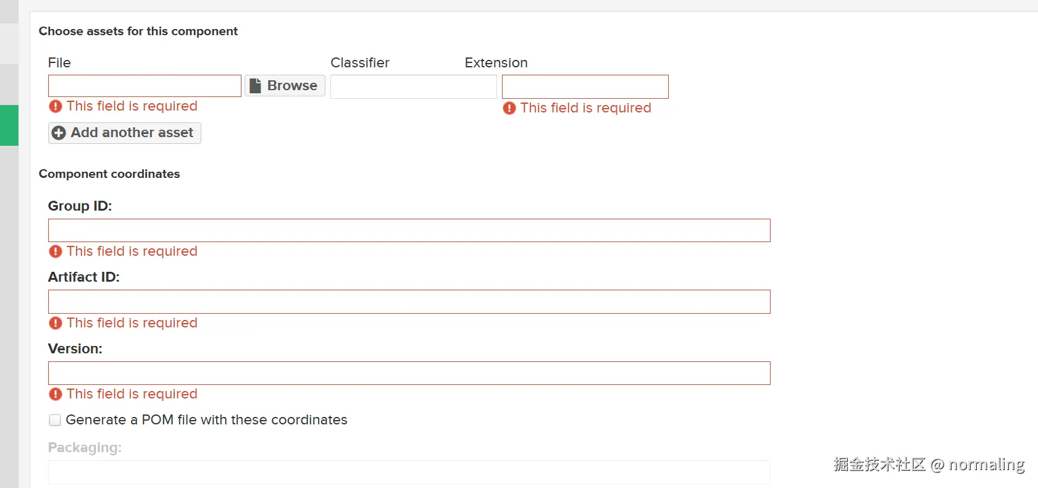Image resolution: width=1038 pixels, height=488 pixels.
Task: Add another asset to the component
Action: point(124,133)
